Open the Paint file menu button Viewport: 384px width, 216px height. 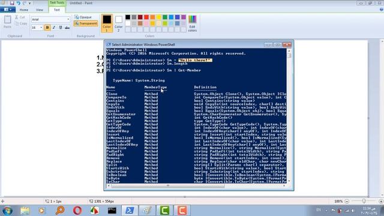point(8,10)
